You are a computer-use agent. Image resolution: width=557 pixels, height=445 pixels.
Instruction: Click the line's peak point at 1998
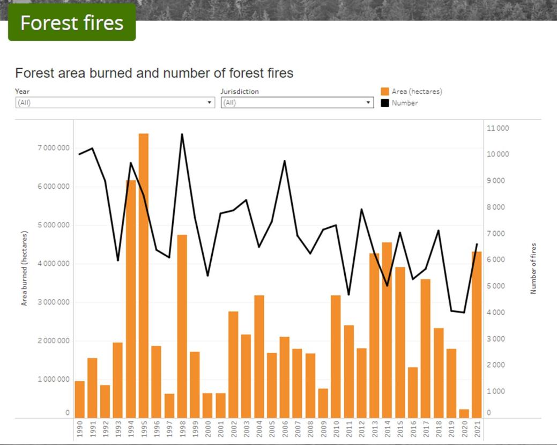point(182,134)
